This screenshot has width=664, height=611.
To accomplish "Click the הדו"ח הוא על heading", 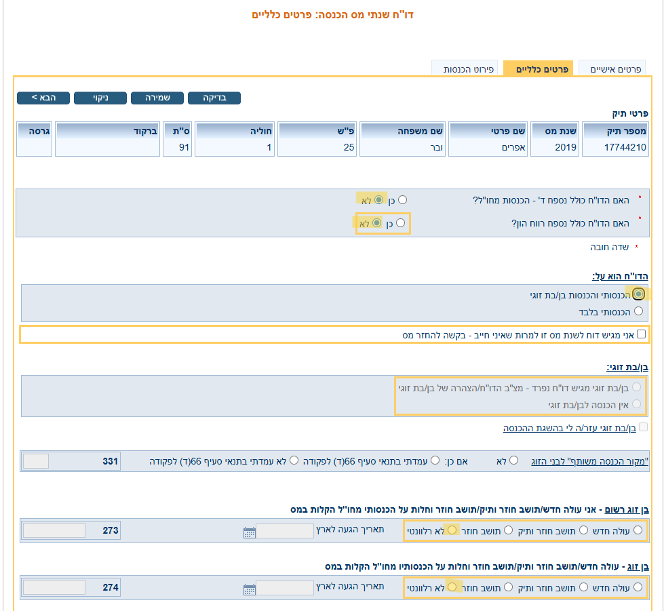I will click(620, 277).
